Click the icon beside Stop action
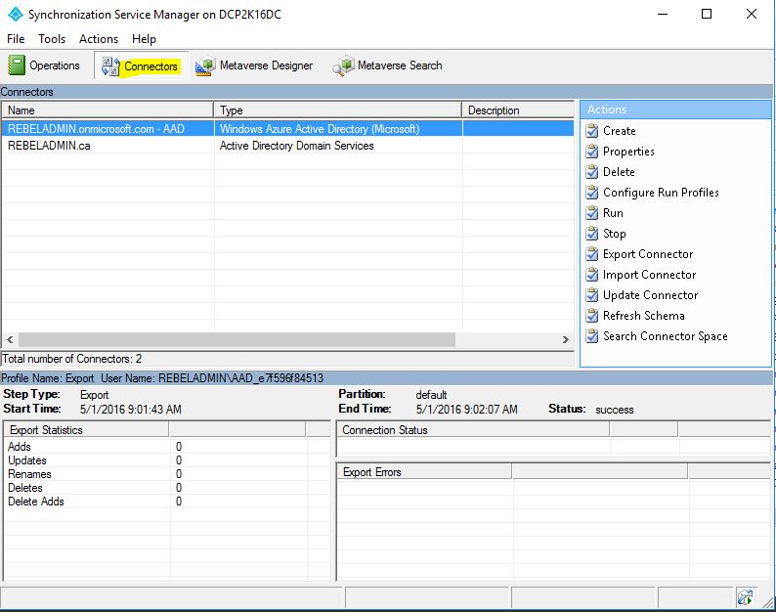Viewport: 776px width, 612px height. click(592, 234)
